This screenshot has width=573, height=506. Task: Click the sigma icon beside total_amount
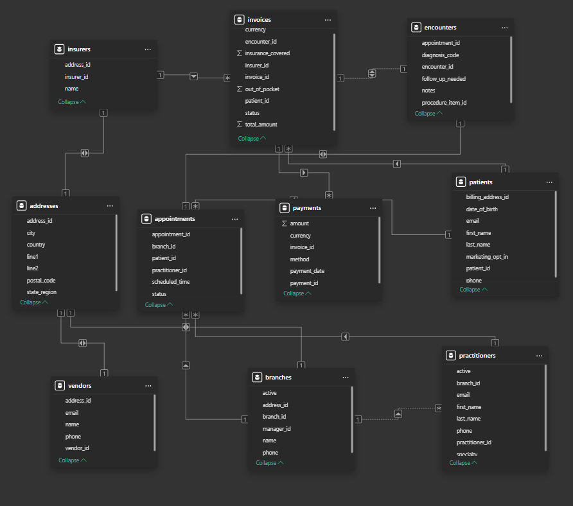click(x=240, y=125)
